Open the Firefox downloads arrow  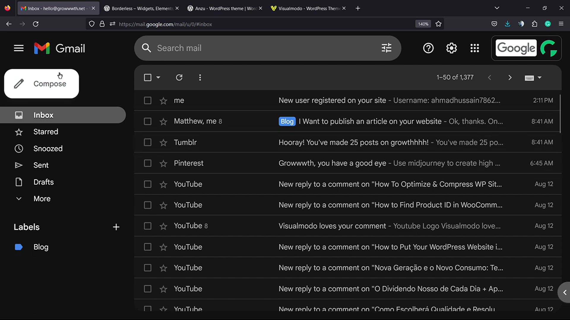coord(507,24)
